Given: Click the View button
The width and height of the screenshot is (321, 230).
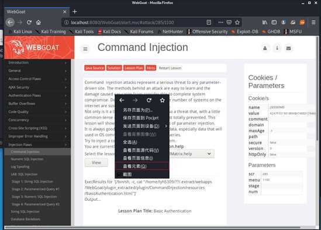Looking at the screenshot, I should pos(96,162).
